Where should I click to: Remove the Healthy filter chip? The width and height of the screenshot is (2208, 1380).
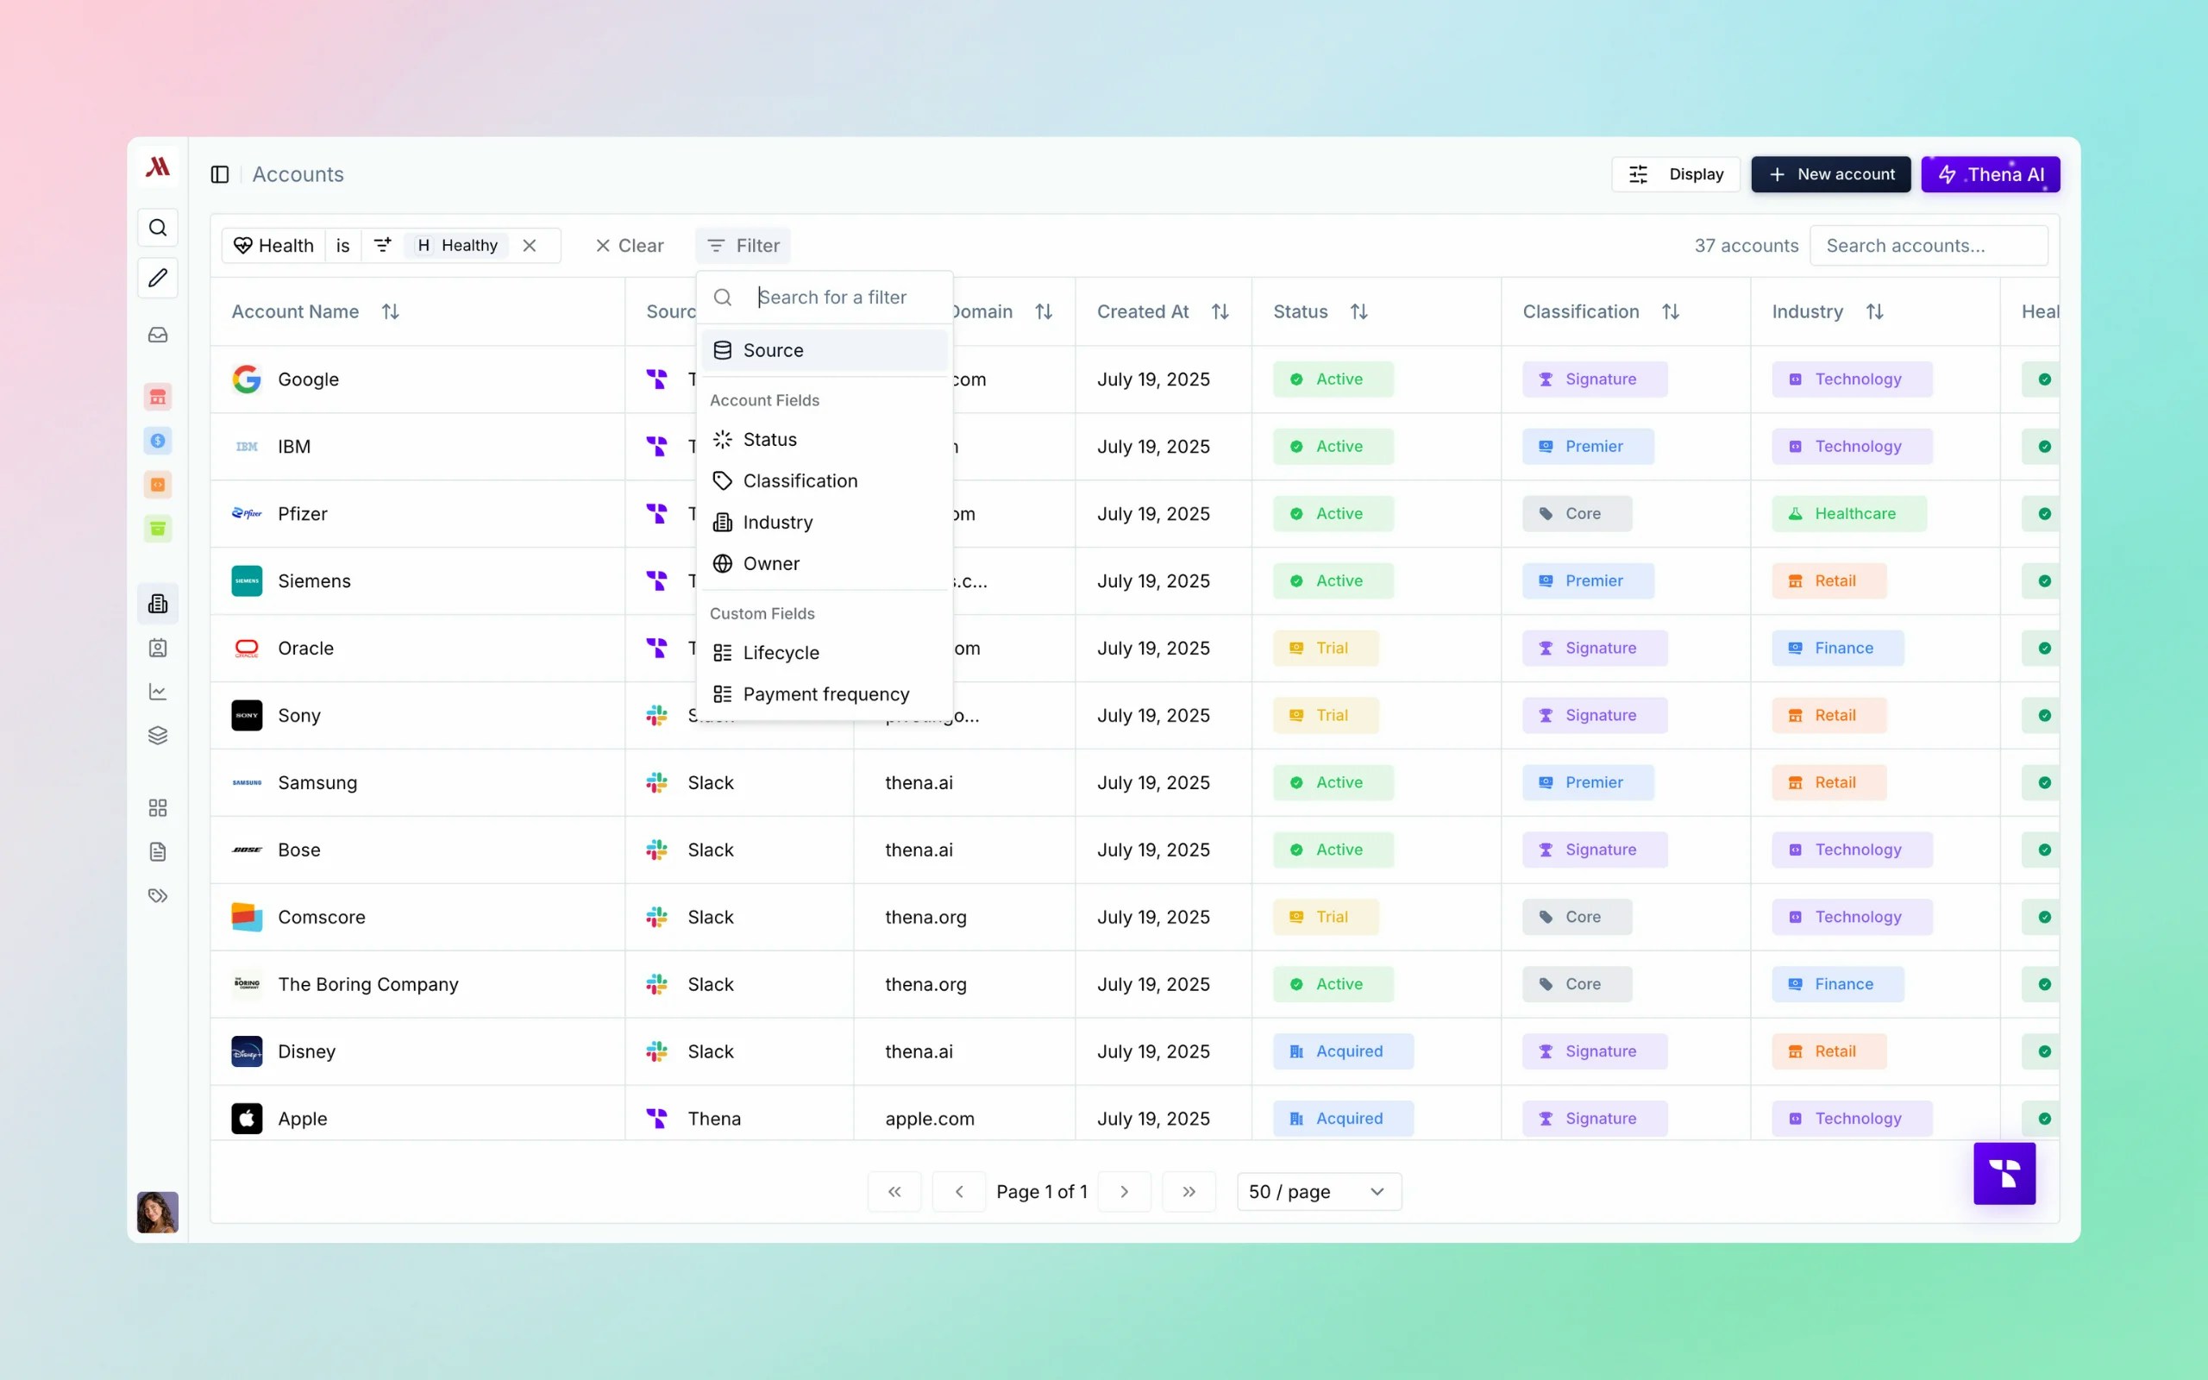530,246
